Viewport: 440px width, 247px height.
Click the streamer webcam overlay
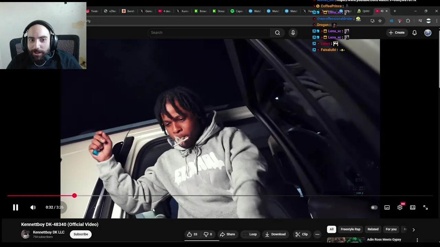[x=43, y=36]
